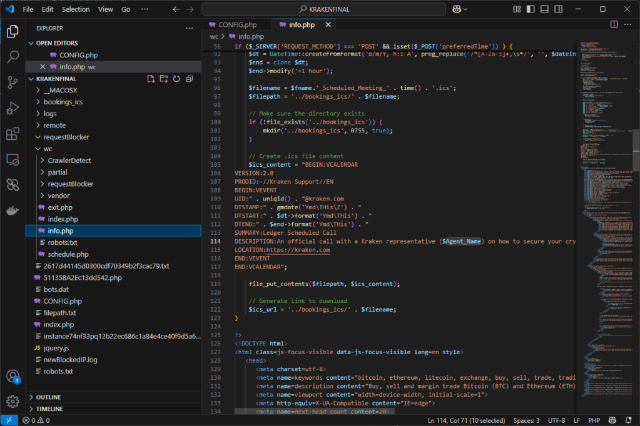Open the Selection menu
The width and height of the screenshot is (640, 426).
(x=76, y=9)
